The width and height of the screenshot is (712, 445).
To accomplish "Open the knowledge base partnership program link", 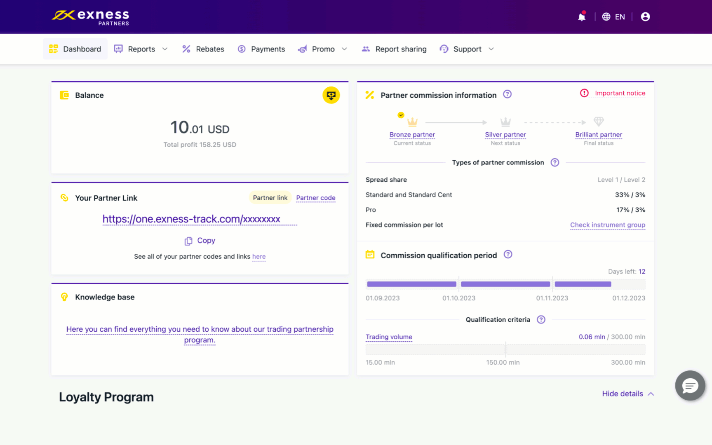I will click(200, 335).
